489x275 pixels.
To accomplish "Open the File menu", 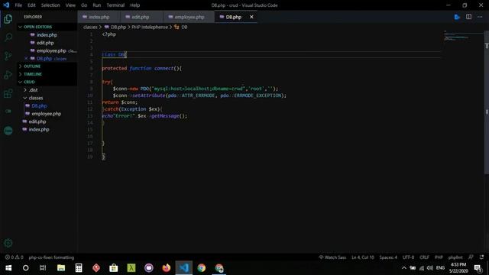I will point(18,5).
